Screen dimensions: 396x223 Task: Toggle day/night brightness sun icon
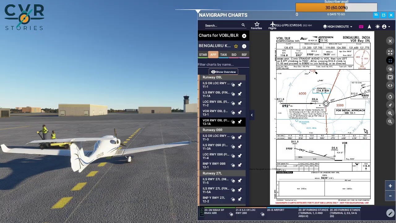[x=377, y=27]
